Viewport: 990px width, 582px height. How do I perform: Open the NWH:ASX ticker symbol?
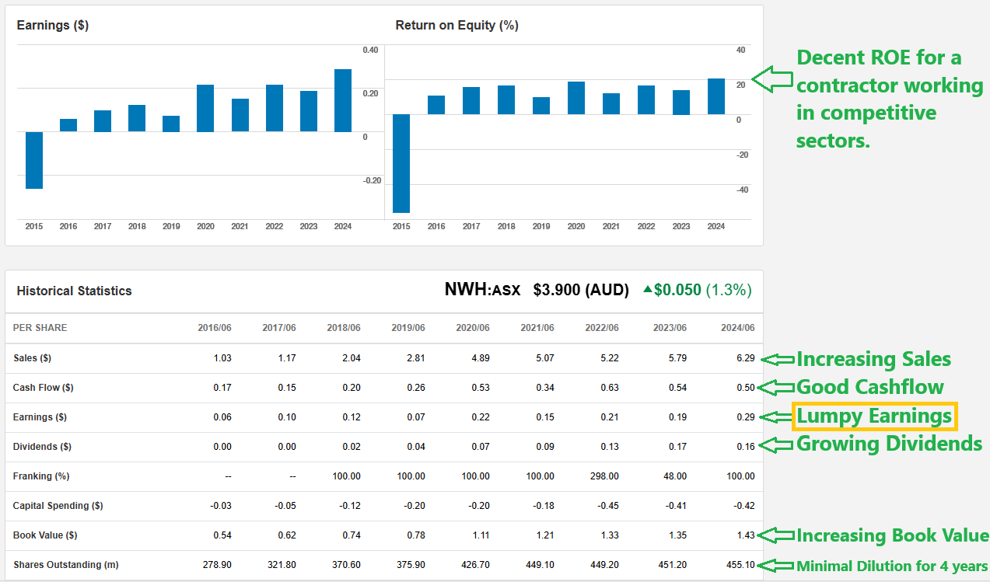(x=482, y=290)
